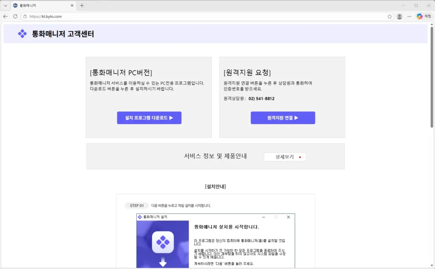Open the tab search chevron at top left

[5, 6]
